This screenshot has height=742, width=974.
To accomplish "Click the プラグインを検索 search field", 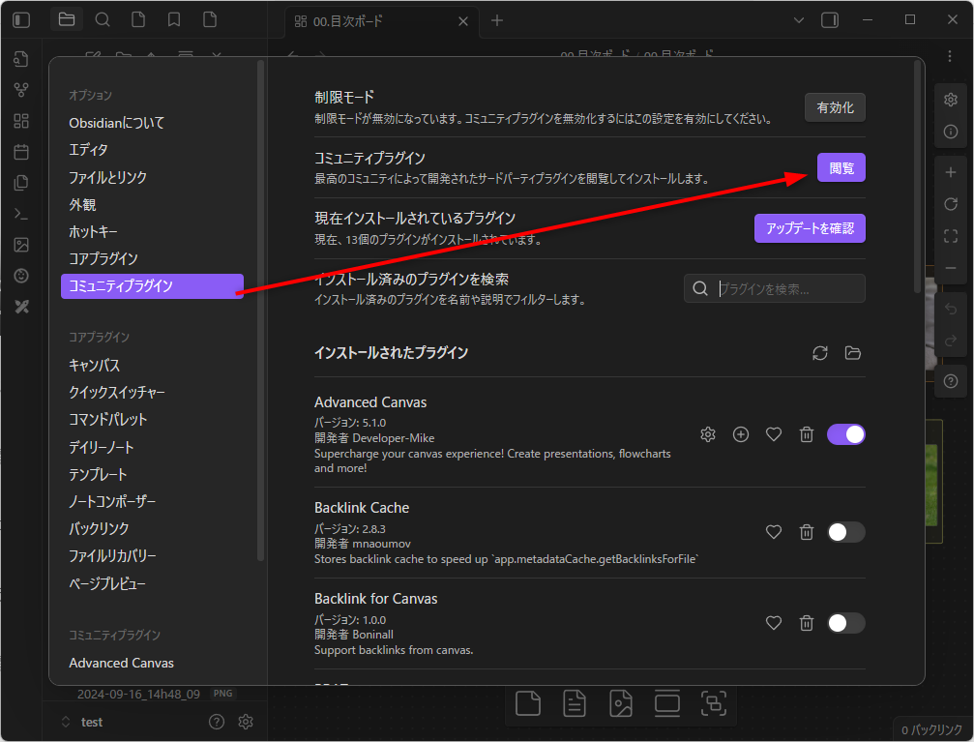I will pos(775,289).
